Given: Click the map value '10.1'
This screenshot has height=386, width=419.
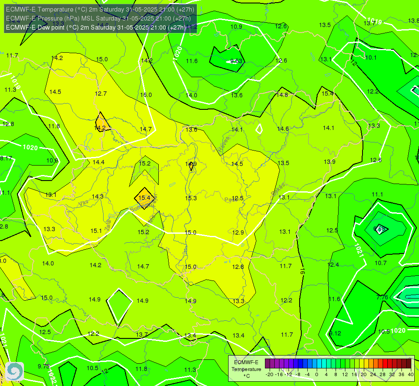Looking at the screenshot, I should pyautogui.click(x=371, y=57).
